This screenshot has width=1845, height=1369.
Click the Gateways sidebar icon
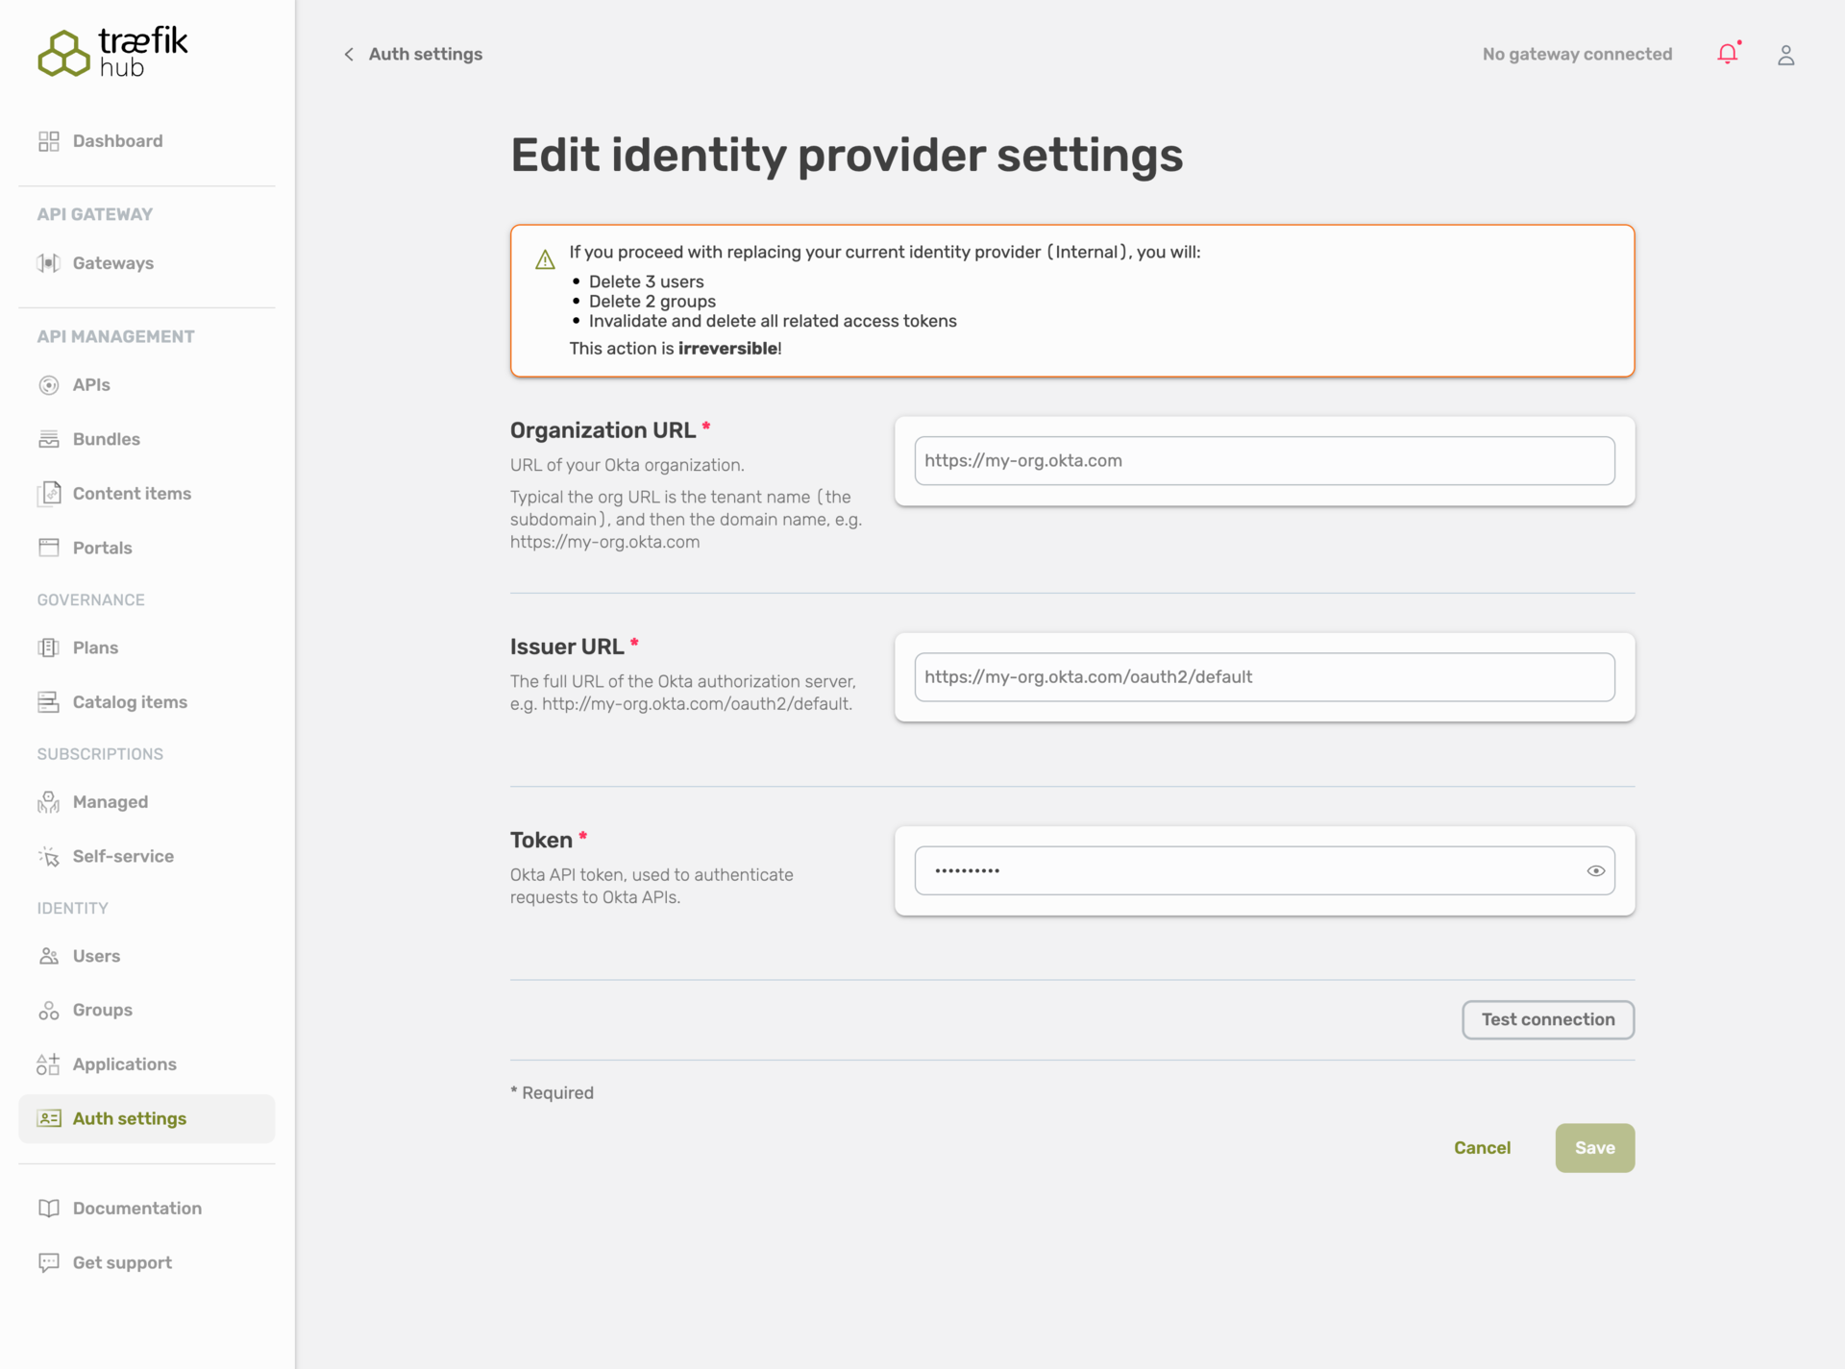49,263
